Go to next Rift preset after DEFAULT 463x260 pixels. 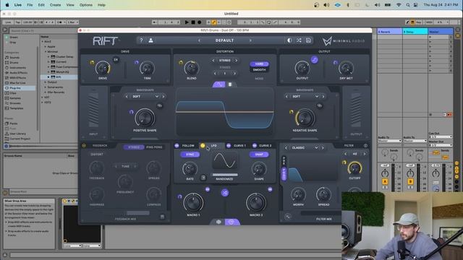(250, 40)
